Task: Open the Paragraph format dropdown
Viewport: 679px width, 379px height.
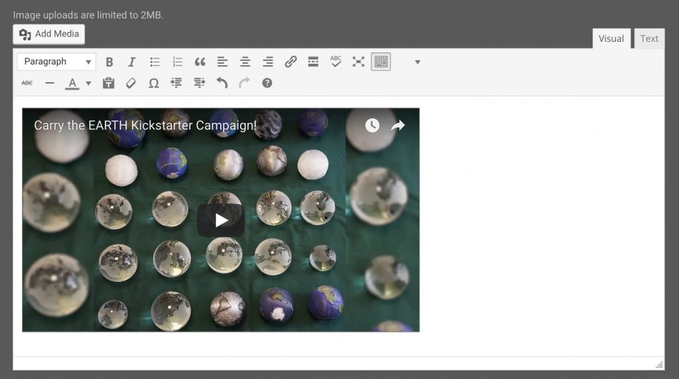Action: (x=57, y=62)
